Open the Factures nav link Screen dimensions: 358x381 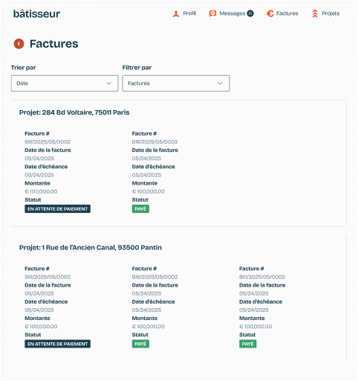pos(287,13)
